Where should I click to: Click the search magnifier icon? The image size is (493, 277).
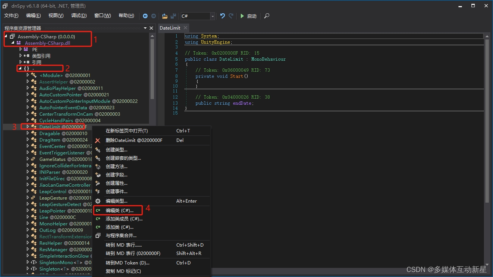[x=267, y=16]
